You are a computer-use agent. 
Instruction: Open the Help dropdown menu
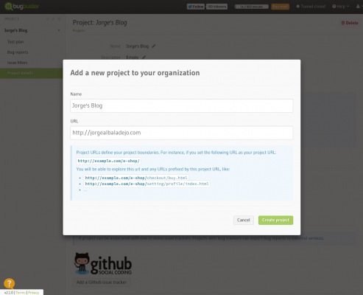340,7
